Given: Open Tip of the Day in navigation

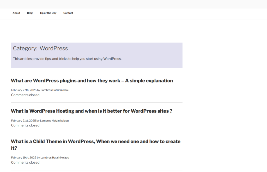Looking at the screenshot, I should click(x=48, y=13).
